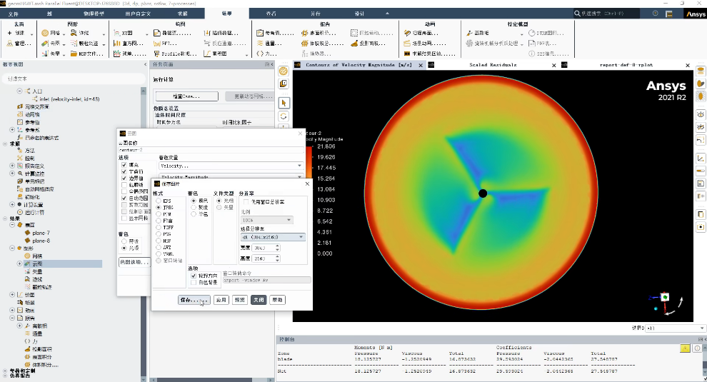Select the 灰度 grayscale coloring radio button

(x=194, y=208)
